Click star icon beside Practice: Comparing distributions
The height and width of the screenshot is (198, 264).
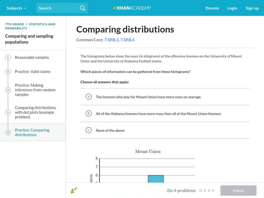(x=8, y=133)
